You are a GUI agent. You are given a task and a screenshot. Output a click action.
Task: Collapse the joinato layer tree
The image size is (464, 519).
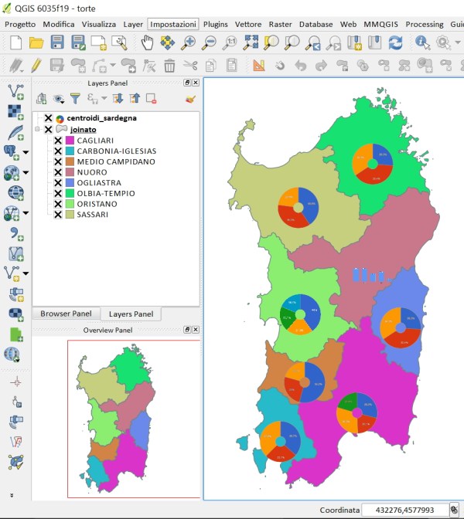(x=37, y=130)
